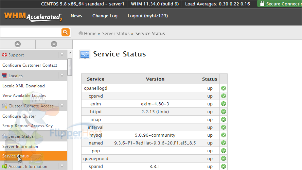Select the highlighted Service Status item

[34, 156]
